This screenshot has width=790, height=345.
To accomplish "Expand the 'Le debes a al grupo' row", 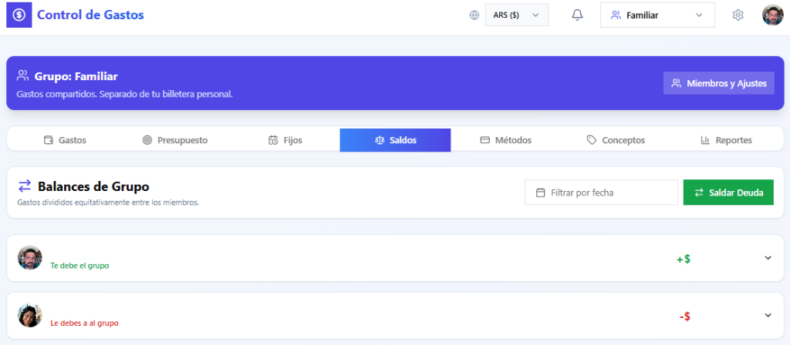I will 768,315.
